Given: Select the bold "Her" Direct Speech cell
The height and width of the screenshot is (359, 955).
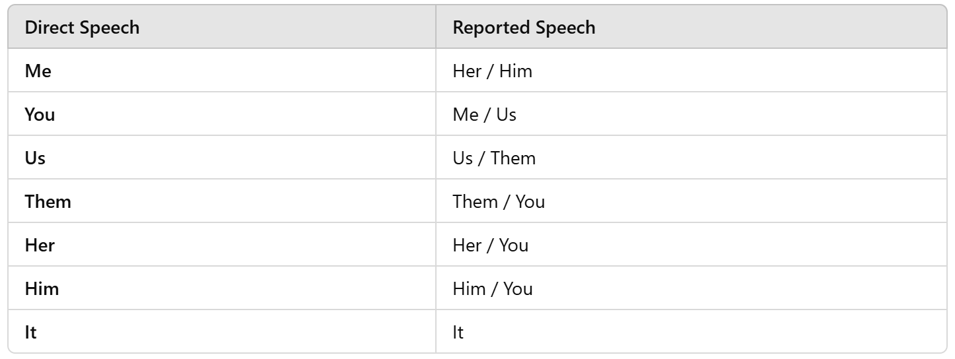Looking at the screenshot, I should tap(40, 245).
